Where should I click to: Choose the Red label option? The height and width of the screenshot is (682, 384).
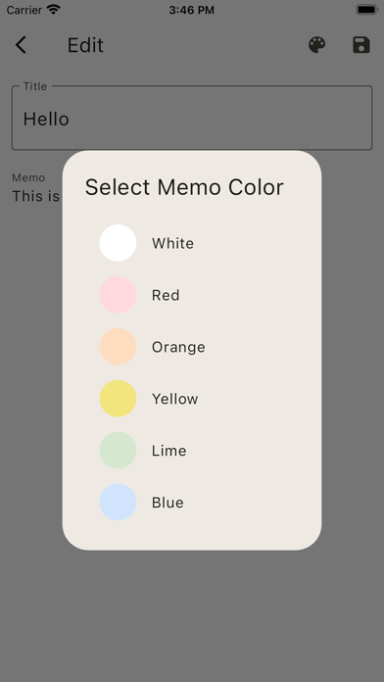(x=166, y=295)
